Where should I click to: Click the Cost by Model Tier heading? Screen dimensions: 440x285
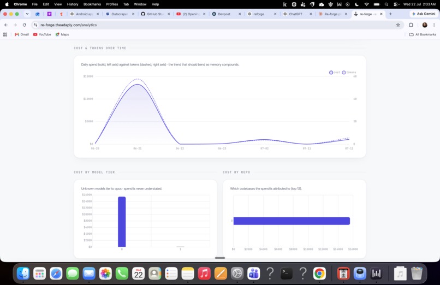(94, 172)
